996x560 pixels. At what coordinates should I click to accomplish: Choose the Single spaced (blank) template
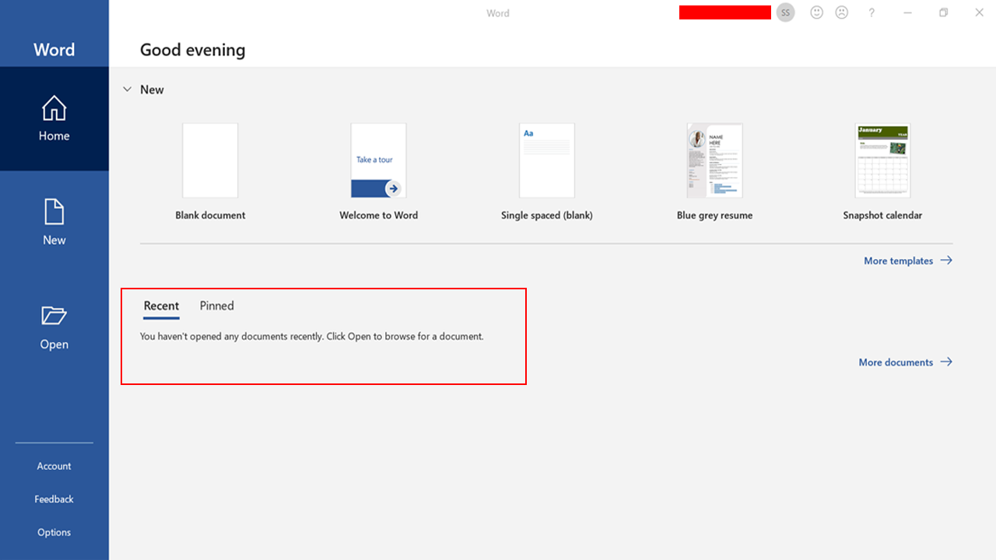coord(547,160)
